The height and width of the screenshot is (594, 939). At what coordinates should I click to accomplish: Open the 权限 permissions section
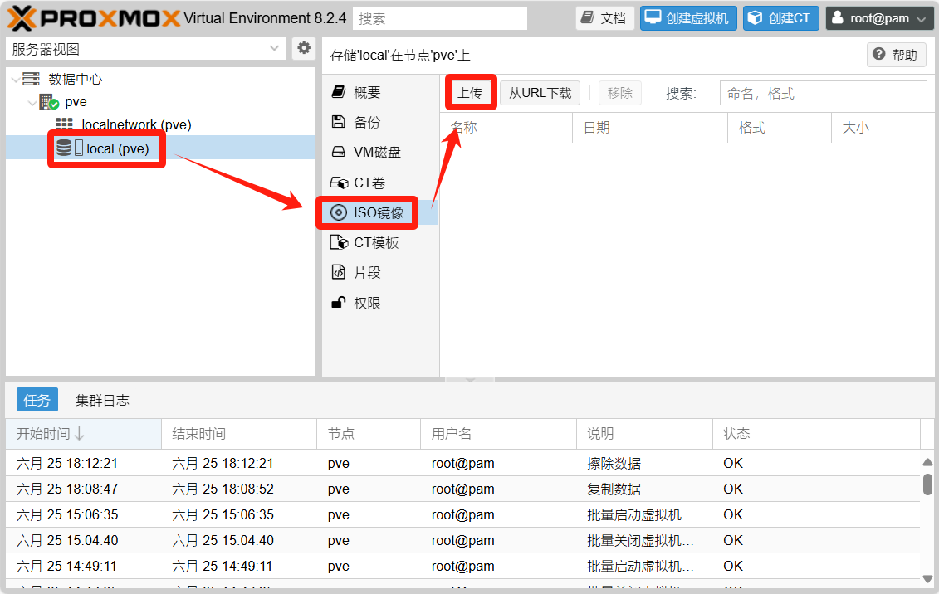(366, 303)
